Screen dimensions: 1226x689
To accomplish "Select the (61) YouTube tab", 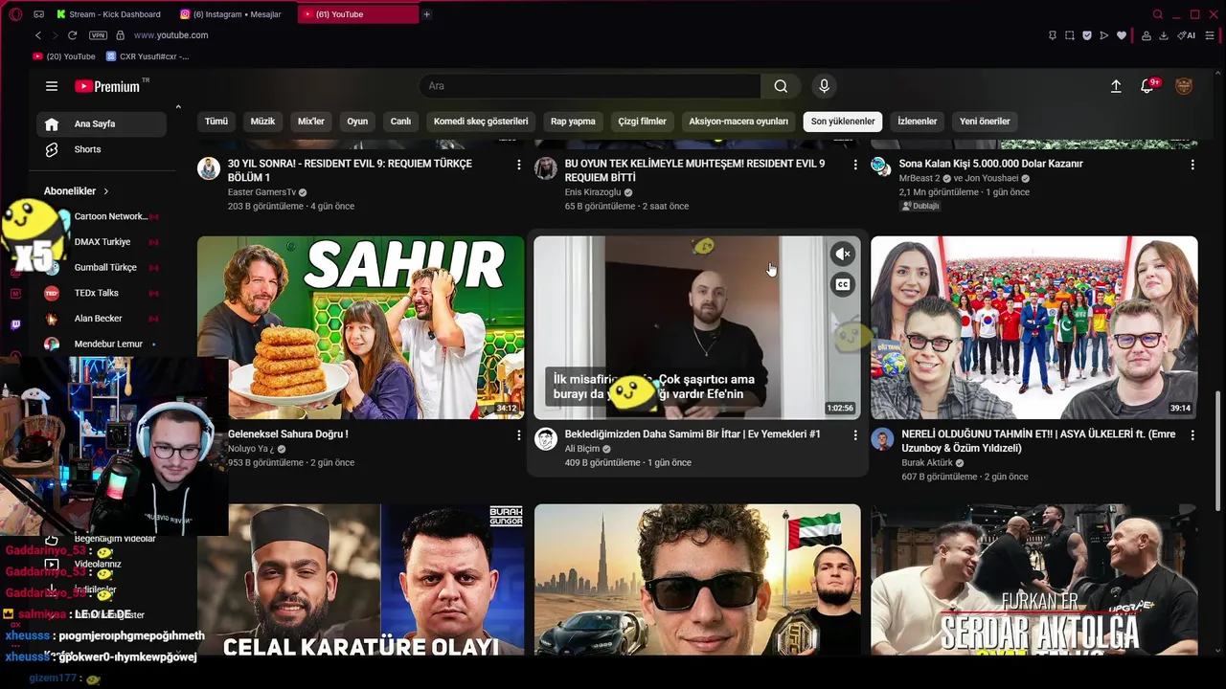I will coord(357,14).
